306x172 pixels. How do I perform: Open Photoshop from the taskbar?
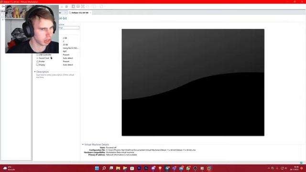coord(146,168)
